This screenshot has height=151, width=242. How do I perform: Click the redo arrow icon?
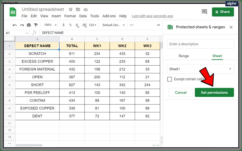pyautogui.click(x=22, y=25)
